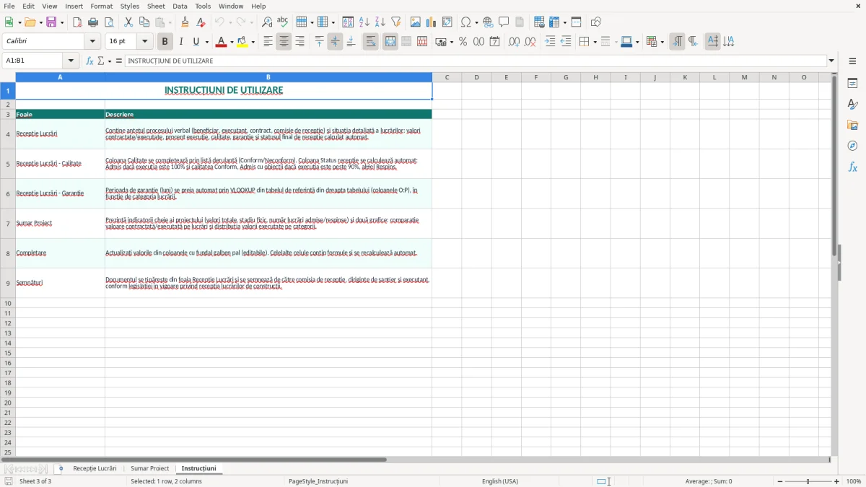The height and width of the screenshot is (487, 866).
Task: Select column header C
Action: click(447, 77)
